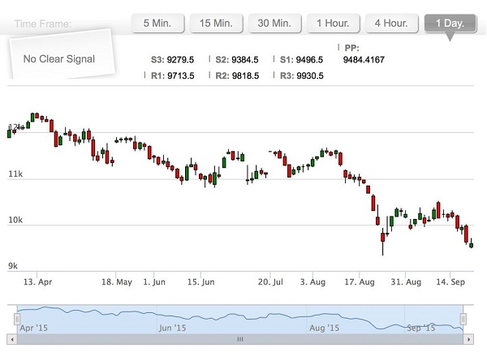Click Sep '15 in the navigator
Image resolution: width=487 pixels, height=352 pixels.
coord(420,328)
